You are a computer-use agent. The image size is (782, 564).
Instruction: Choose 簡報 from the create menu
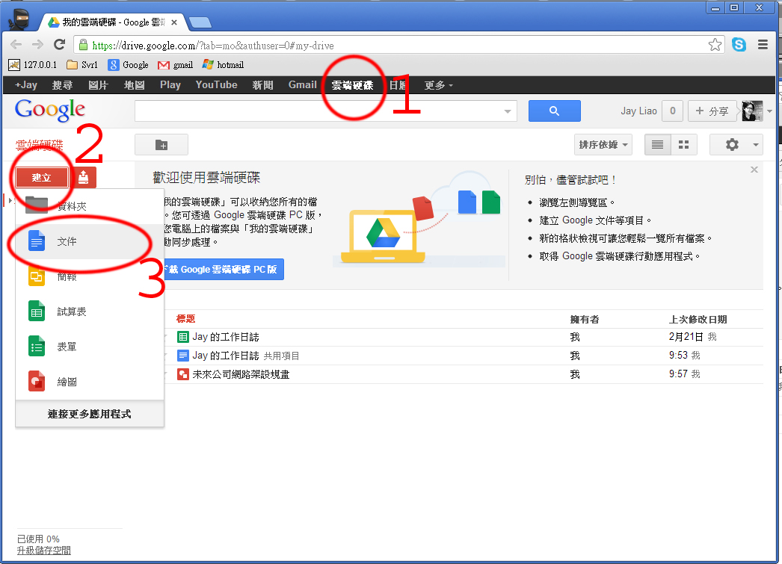coord(90,276)
